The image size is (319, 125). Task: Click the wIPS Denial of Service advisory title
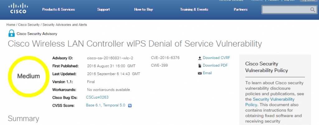point(135,44)
